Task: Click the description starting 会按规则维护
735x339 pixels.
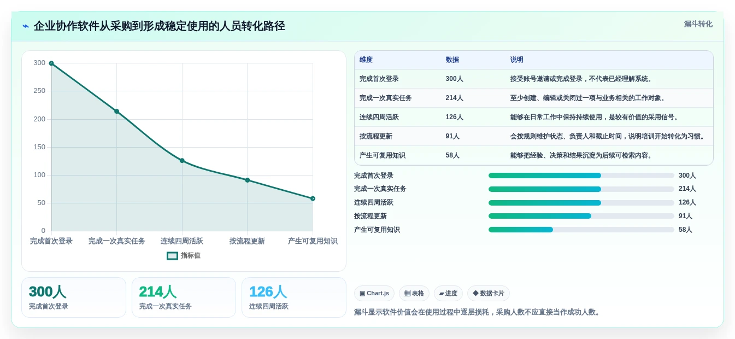Action: pos(608,136)
